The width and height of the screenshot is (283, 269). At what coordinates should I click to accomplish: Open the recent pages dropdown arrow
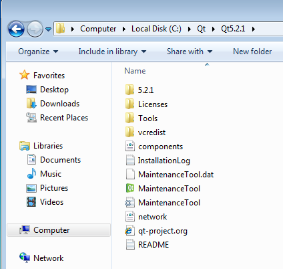pos(48,29)
